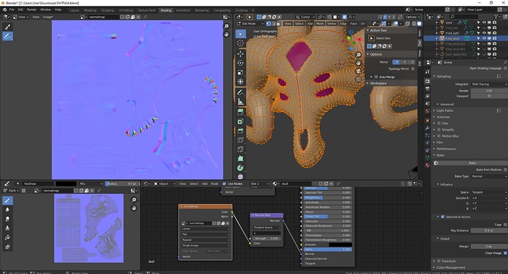Open the Face menu in viewport header
Image resolution: width=508 pixels, height=274 pixels.
353,24
